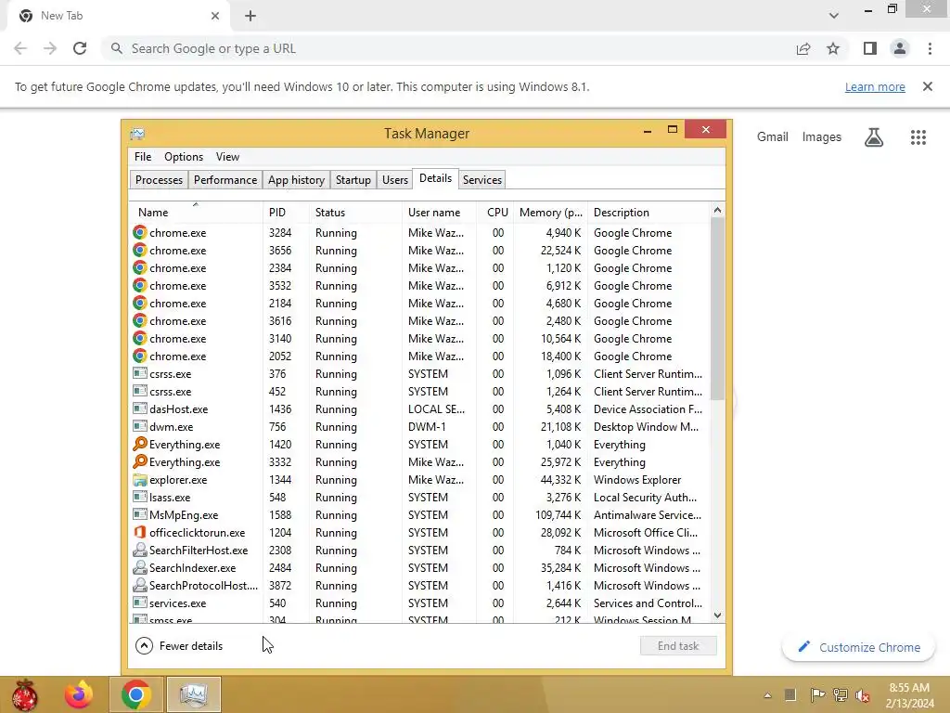This screenshot has height=713, width=950.
Task: Sort by Memory column header
Action: (x=550, y=213)
